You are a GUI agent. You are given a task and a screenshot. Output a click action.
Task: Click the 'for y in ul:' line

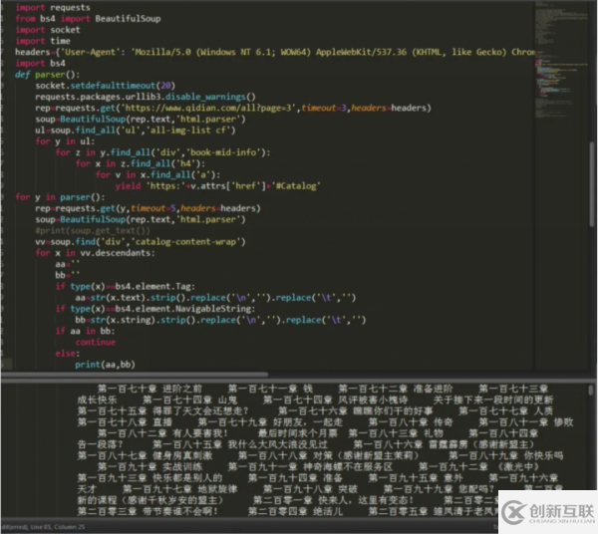point(65,141)
